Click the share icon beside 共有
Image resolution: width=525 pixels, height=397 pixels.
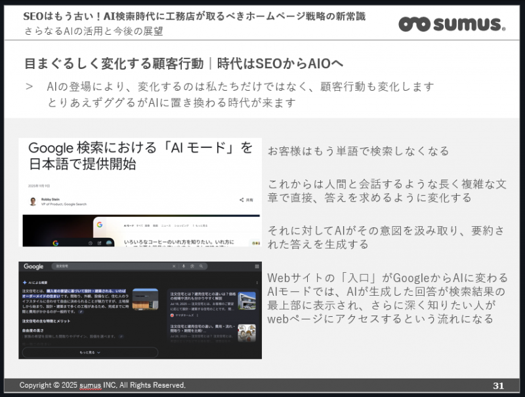coord(241,200)
